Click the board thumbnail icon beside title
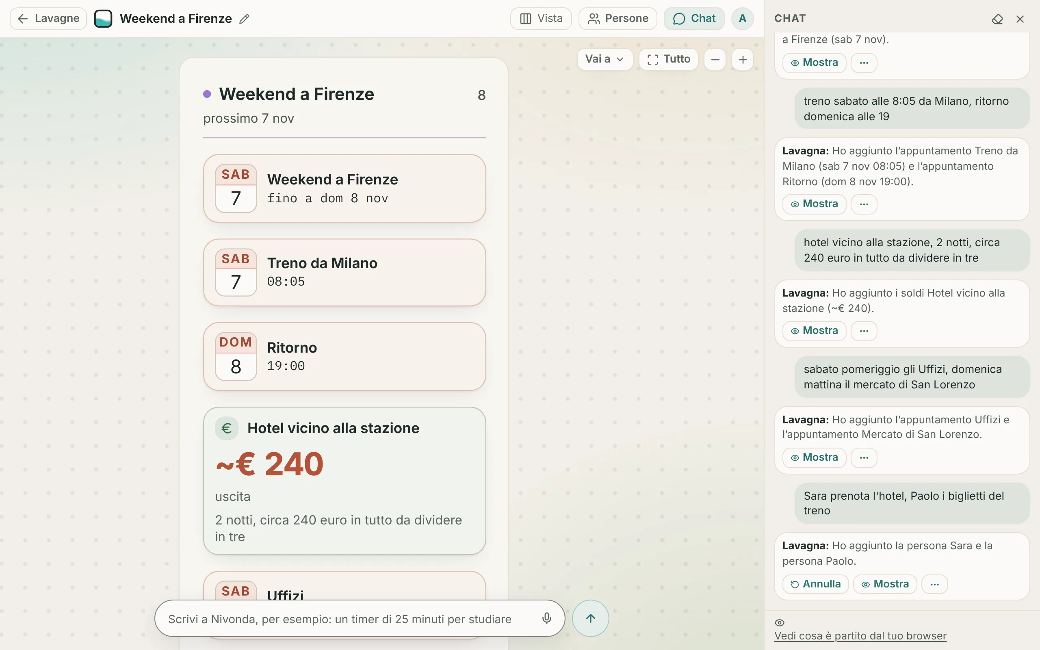 click(103, 19)
